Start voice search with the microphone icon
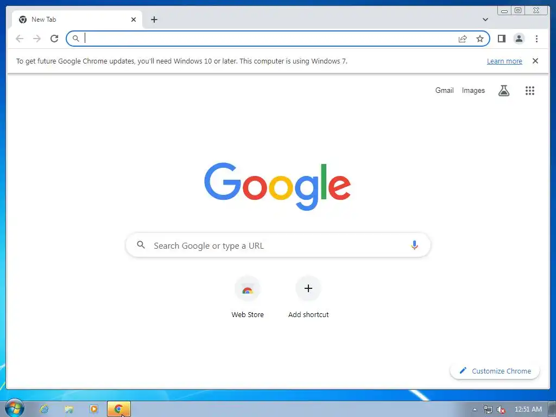The image size is (556, 417). (x=414, y=245)
